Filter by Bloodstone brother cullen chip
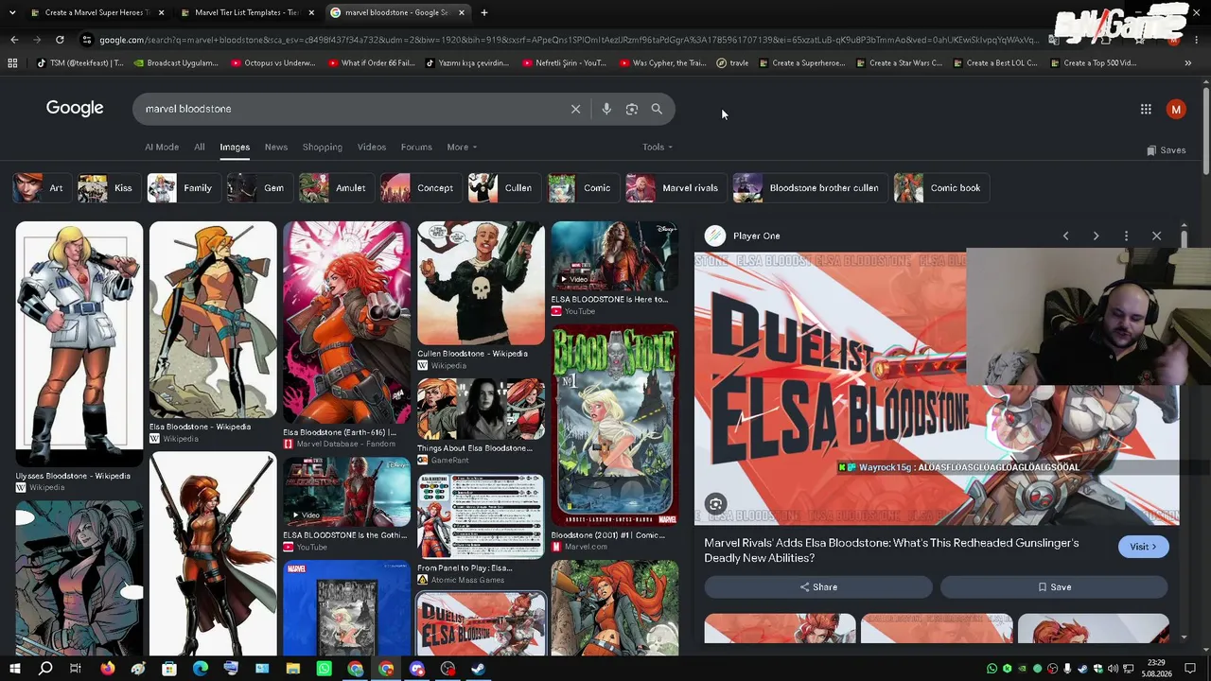The width and height of the screenshot is (1211, 681). click(809, 188)
